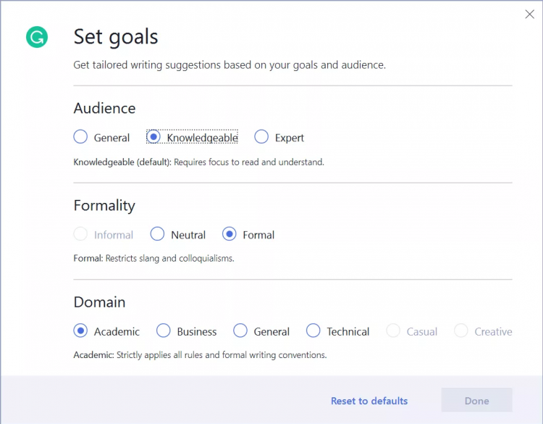Switch domain to Business
This screenshot has width=543, height=424.
(164, 331)
